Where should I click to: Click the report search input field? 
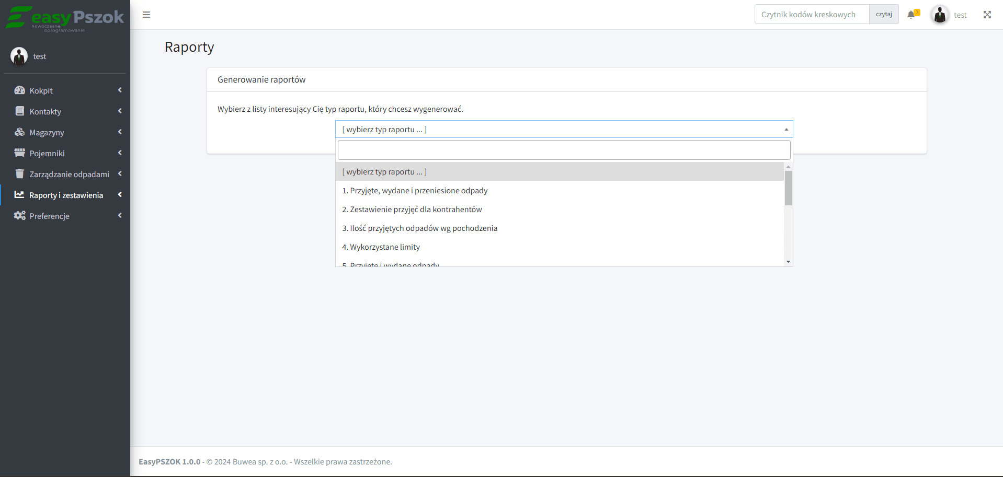(x=564, y=150)
